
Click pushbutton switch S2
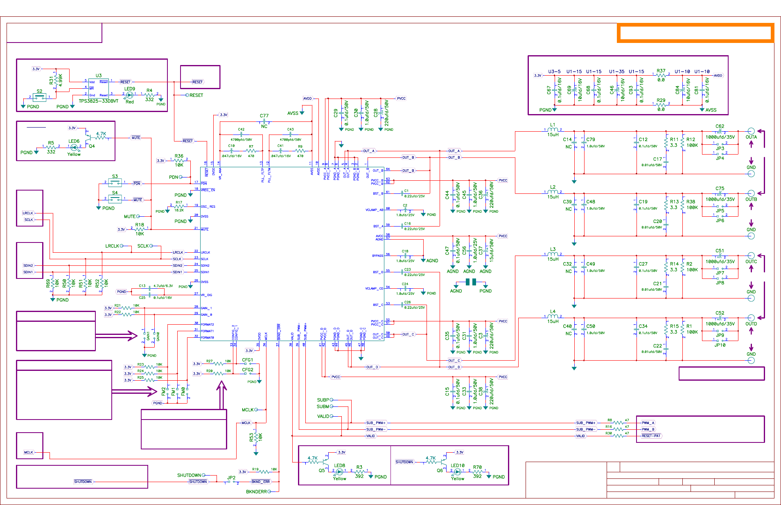(x=39, y=97)
